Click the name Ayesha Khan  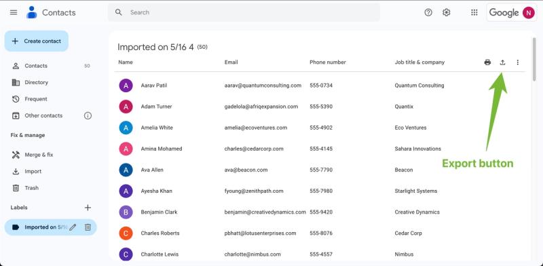click(157, 191)
